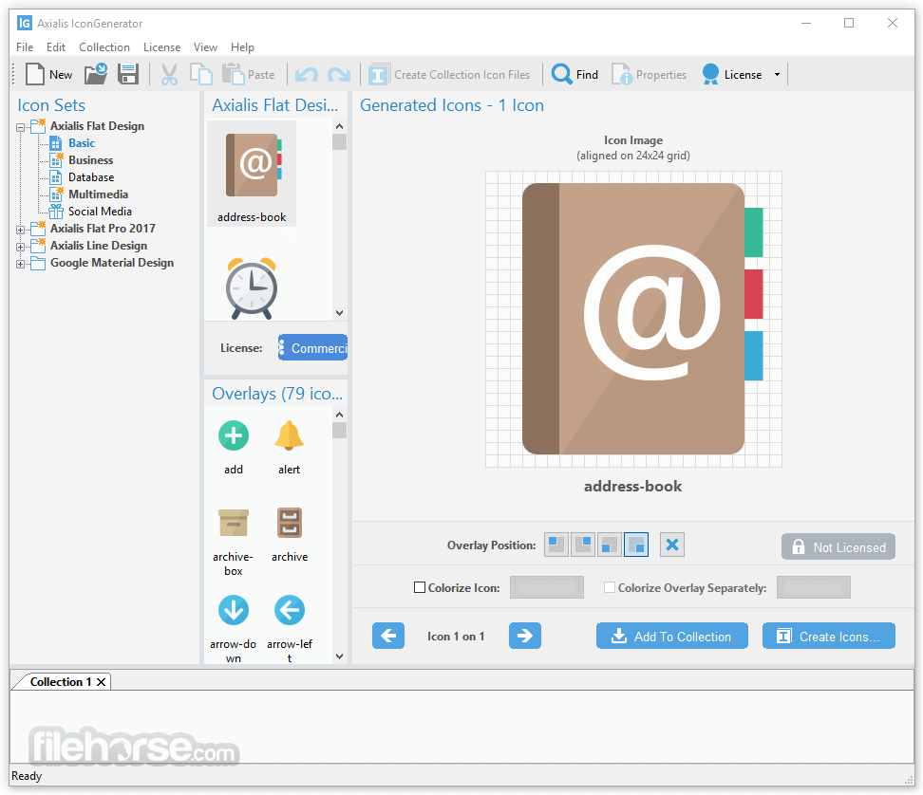Choose the archive-box overlay icon
This screenshot has width=923, height=795.
click(233, 523)
